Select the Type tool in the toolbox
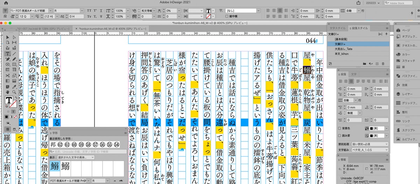 tap(8, 54)
